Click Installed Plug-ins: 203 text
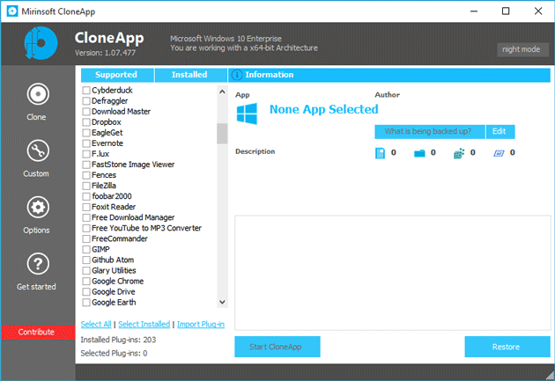The height and width of the screenshot is (381, 555). 118,340
